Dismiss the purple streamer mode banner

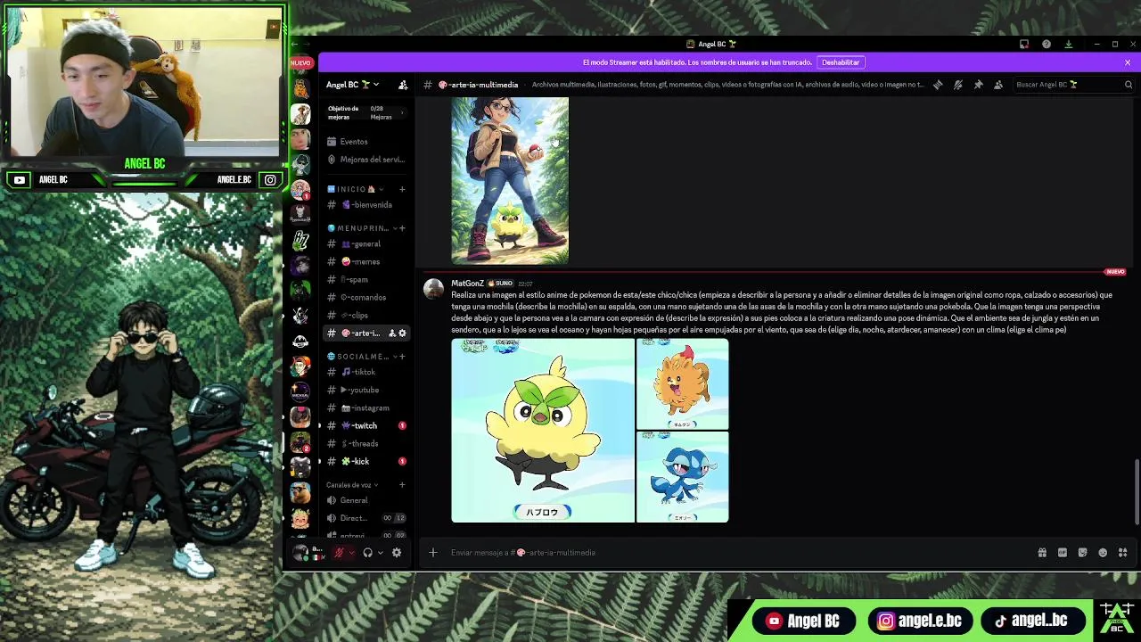click(x=1127, y=62)
